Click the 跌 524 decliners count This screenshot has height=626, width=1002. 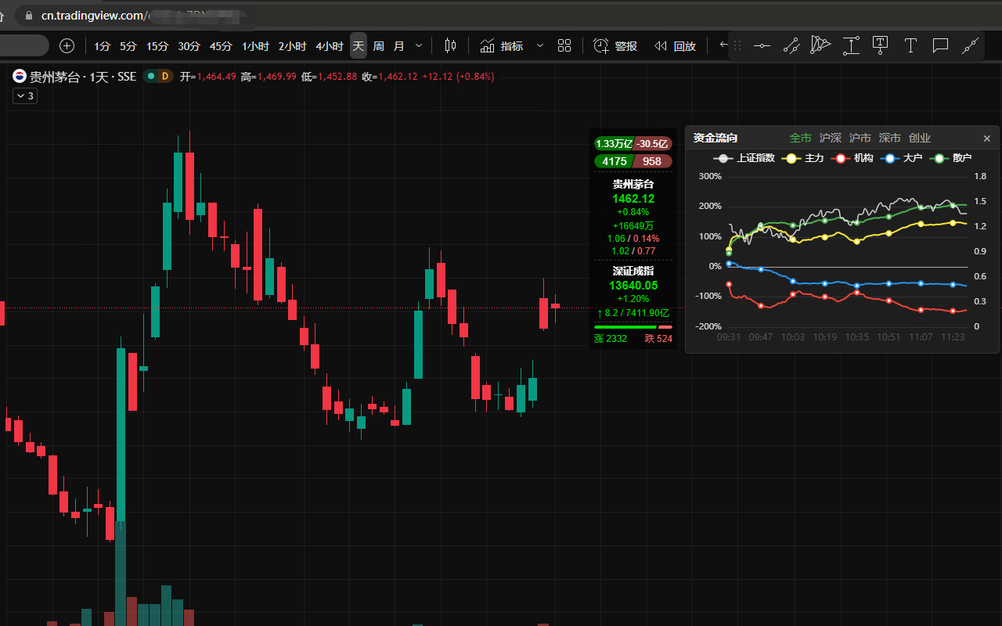[x=658, y=339]
